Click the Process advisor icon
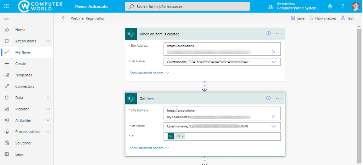The height and width of the screenshot is (165, 363). pyautogui.click(x=7, y=132)
